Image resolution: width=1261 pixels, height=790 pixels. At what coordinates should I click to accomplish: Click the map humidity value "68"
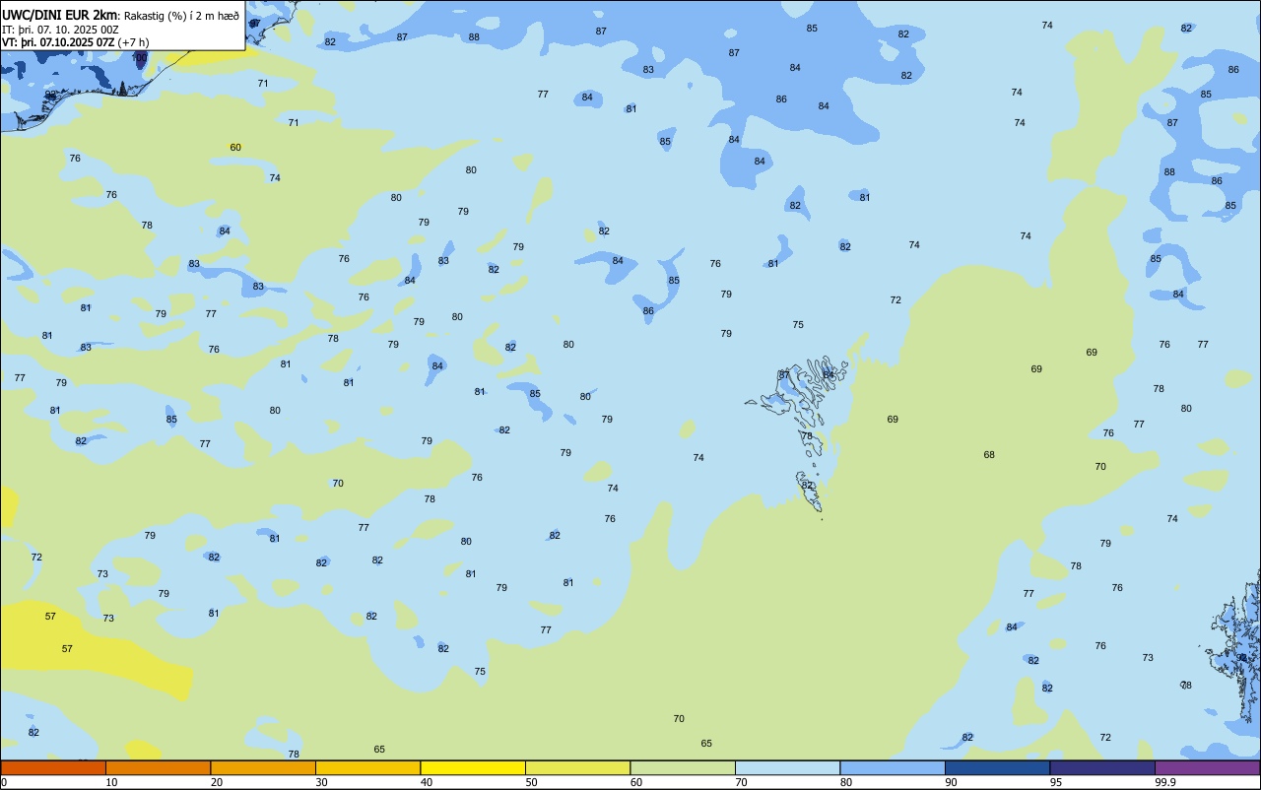(x=989, y=455)
